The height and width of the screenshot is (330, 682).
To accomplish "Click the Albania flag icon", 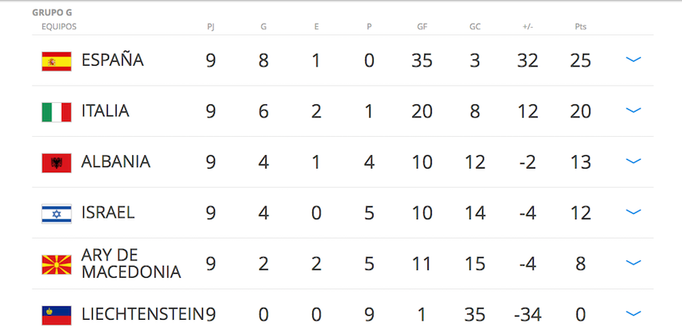I will (56, 162).
